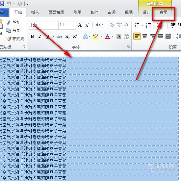The image size is (181, 181).
Task: Click the Shrink Font icon
Action: coord(88,25)
